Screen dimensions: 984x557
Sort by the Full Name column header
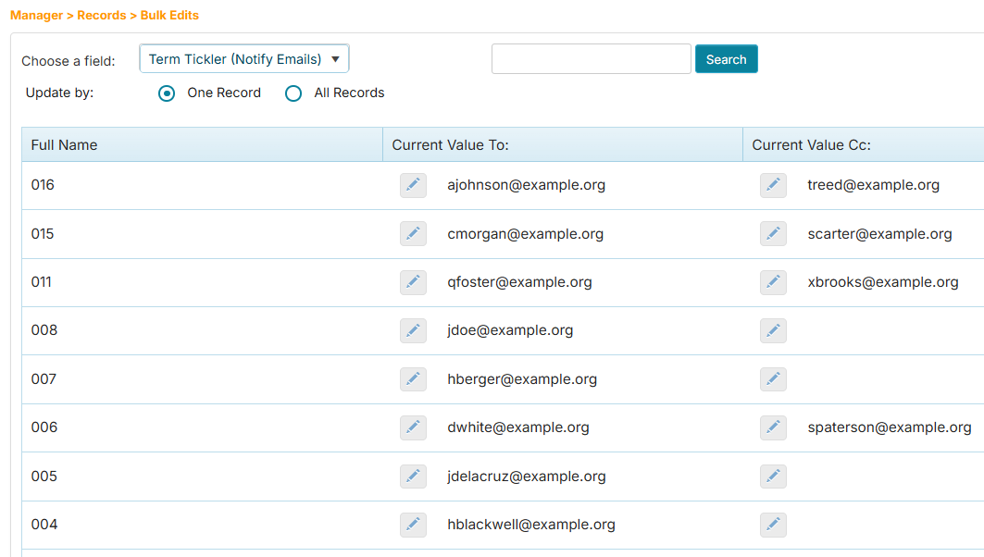(x=65, y=145)
